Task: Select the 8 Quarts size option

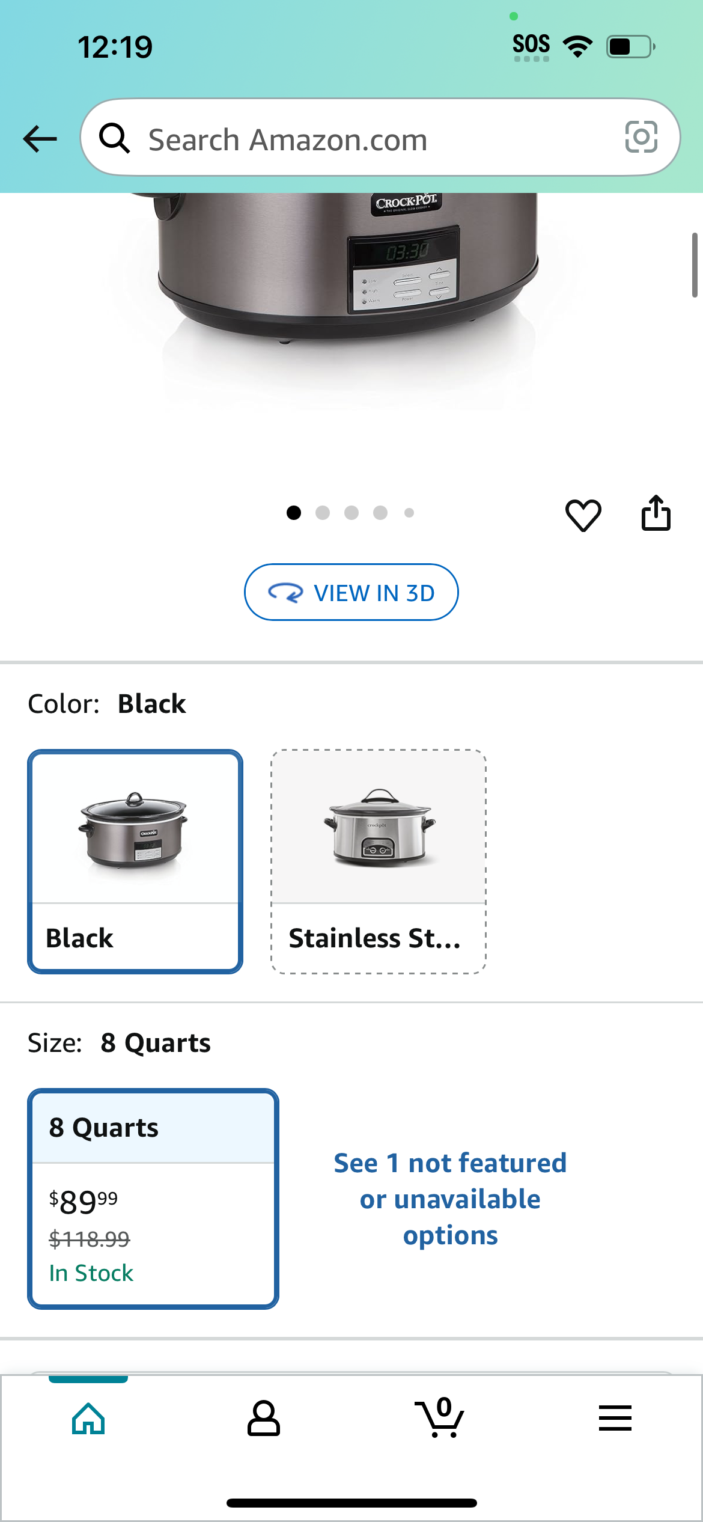Action: 153,1199
